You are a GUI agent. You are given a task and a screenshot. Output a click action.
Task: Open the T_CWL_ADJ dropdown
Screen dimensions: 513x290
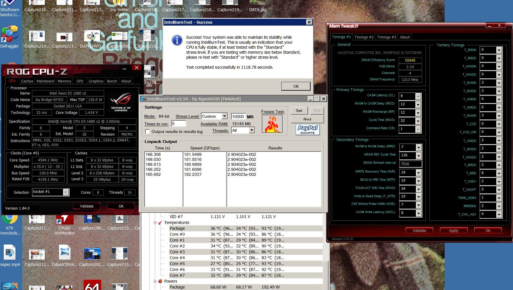499,215
